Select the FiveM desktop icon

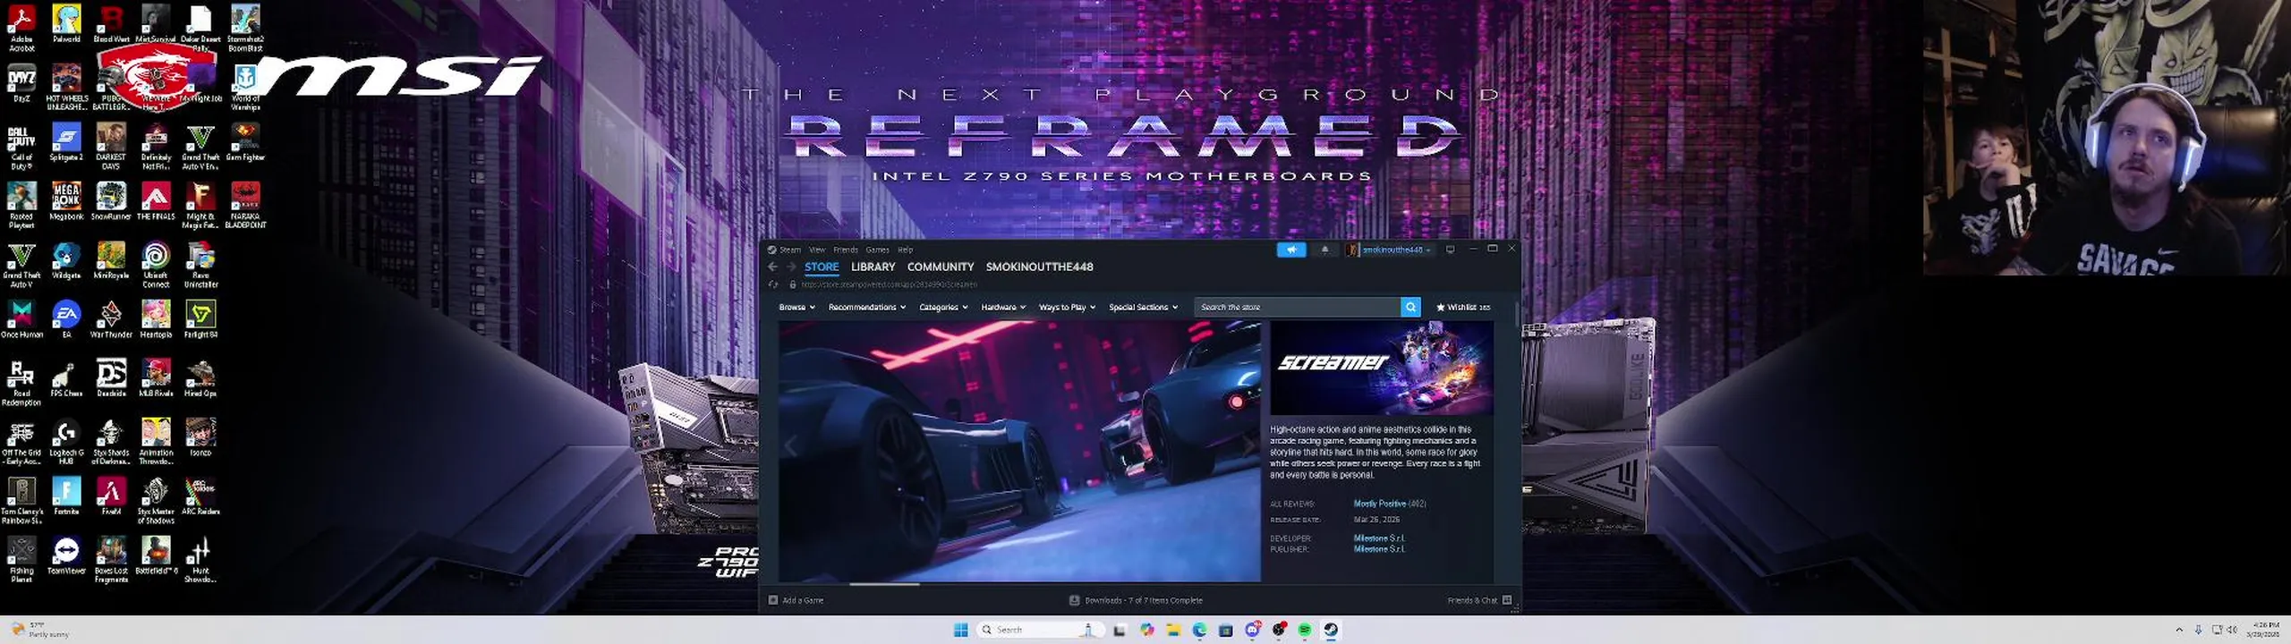[111, 496]
